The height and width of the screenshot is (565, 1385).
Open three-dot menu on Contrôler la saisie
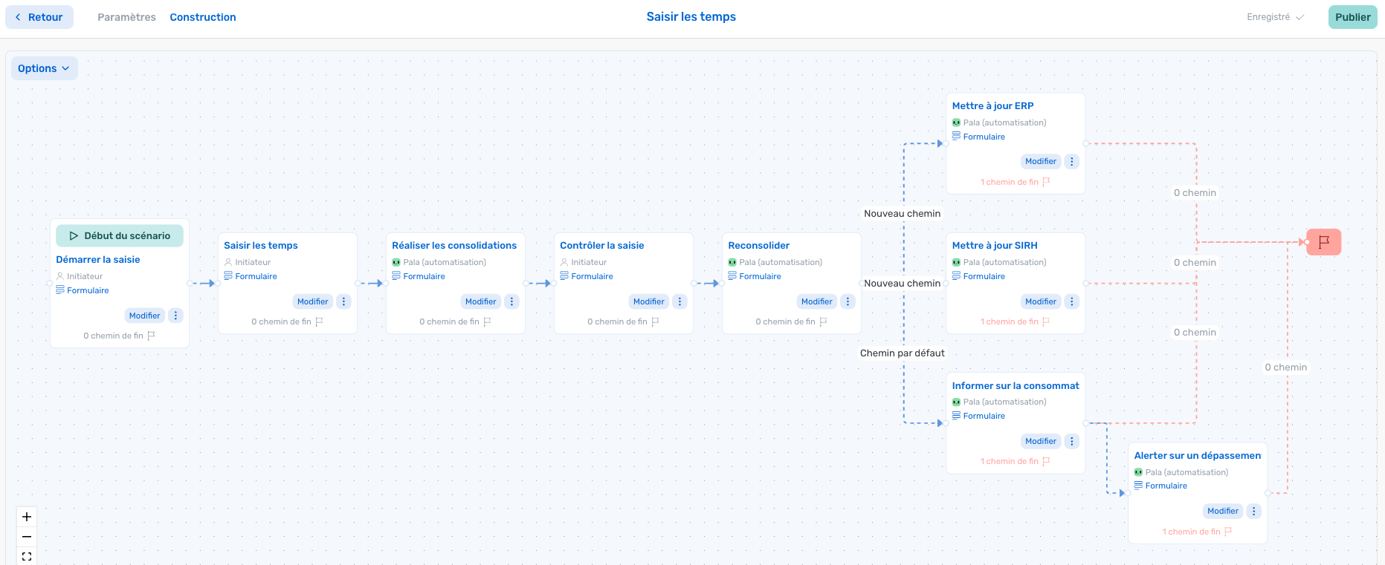[679, 301]
